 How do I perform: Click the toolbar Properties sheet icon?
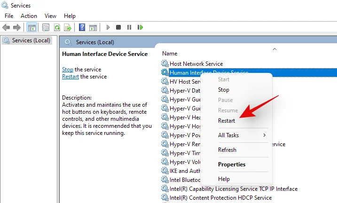click(46, 27)
